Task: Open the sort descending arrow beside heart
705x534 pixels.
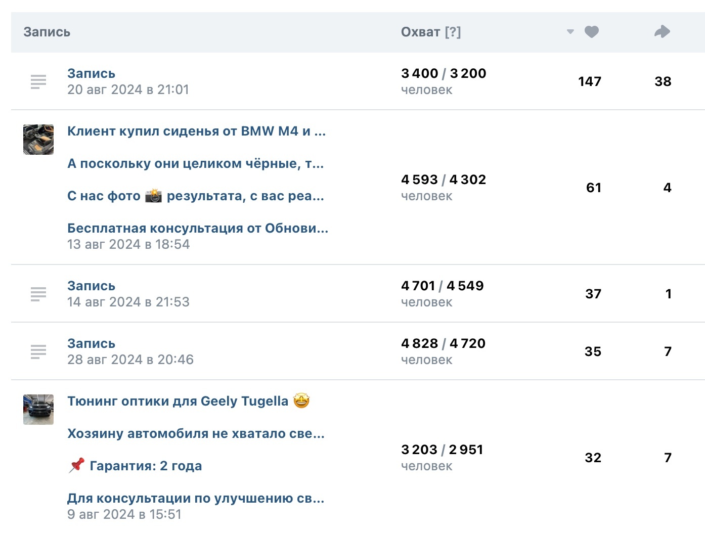Action: click(x=570, y=32)
